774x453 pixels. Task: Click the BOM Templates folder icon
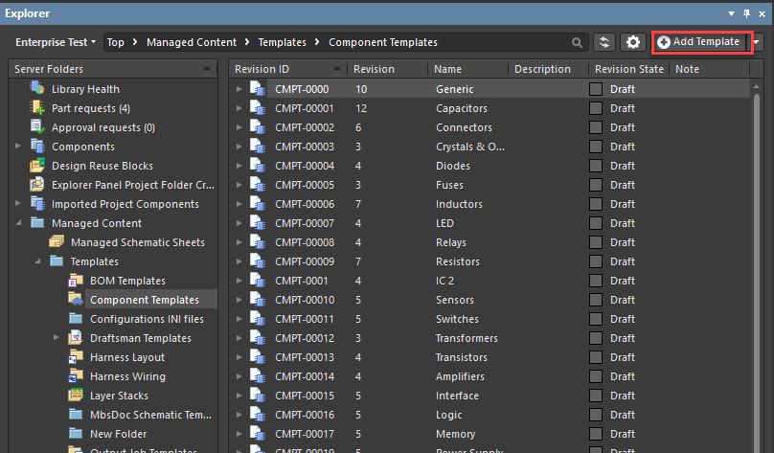pyautogui.click(x=76, y=281)
